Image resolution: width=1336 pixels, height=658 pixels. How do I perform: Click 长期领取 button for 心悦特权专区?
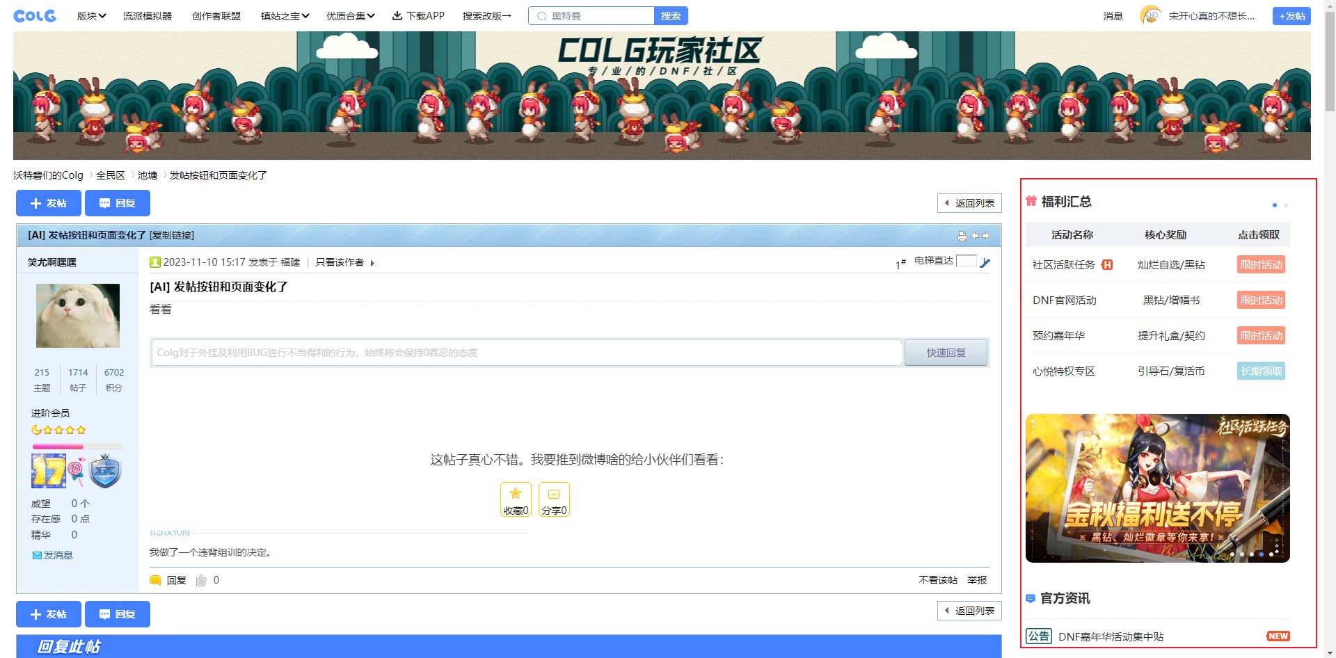click(1262, 371)
